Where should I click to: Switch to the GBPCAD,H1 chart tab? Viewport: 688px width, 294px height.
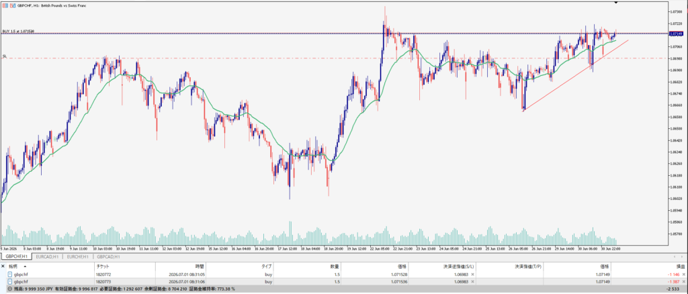108,256
